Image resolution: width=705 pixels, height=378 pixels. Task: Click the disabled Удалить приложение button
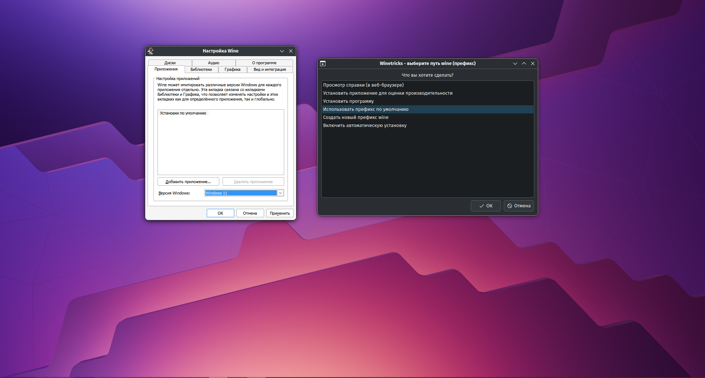pos(253,182)
